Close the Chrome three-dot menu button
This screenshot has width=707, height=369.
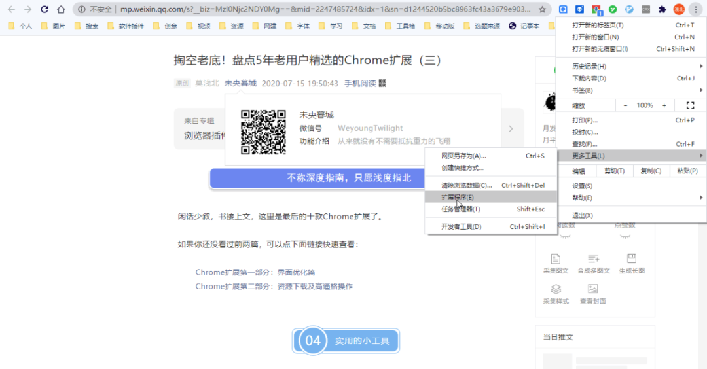click(696, 9)
